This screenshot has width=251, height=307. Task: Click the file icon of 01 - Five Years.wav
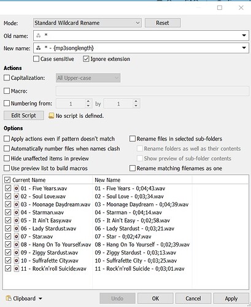coord(17,188)
